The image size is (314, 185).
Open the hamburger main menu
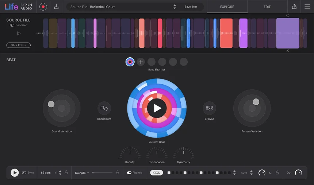(307, 7)
